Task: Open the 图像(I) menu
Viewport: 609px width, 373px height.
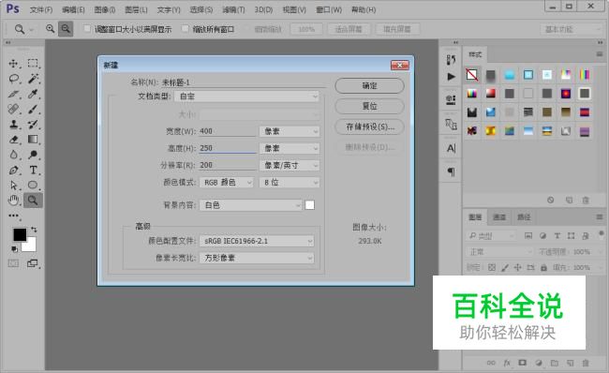Action: click(x=105, y=9)
